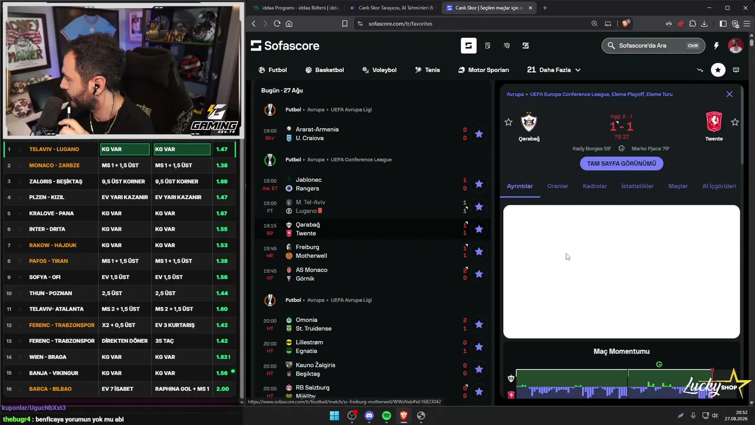This screenshot has height=425, width=755.
Task: Unfavorite the Jablonec vs Rangers match
Action: click(479, 184)
